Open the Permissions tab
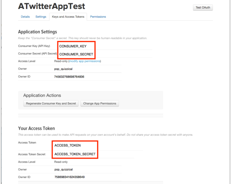This screenshot has width=231, height=184. coord(98,17)
